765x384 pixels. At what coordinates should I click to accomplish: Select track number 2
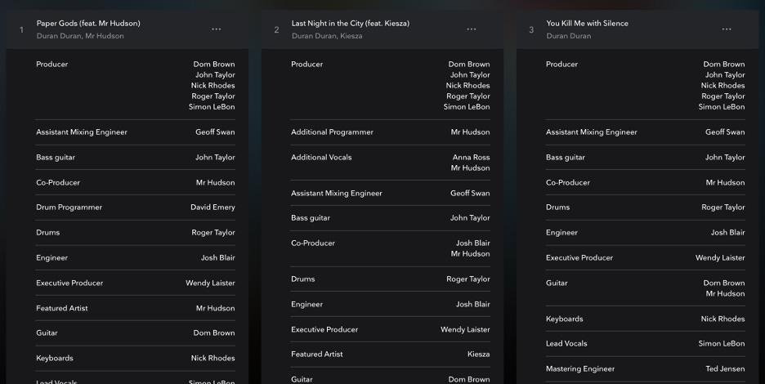[276, 29]
